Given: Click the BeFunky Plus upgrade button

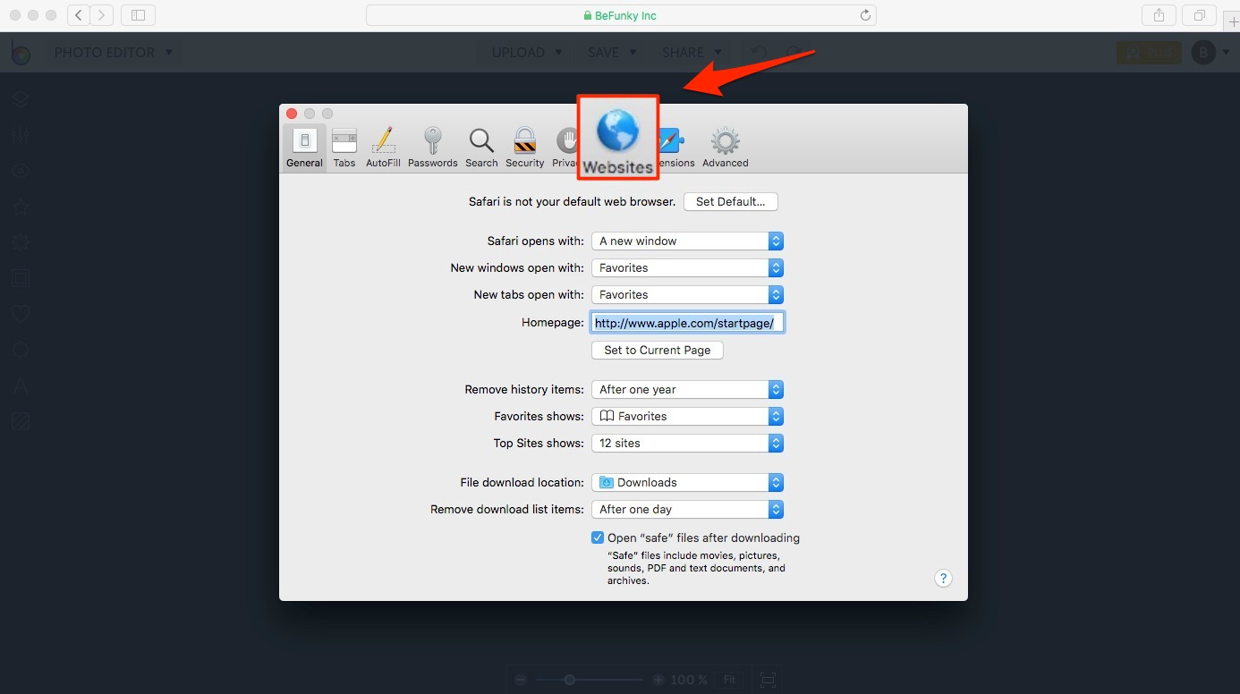Looking at the screenshot, I should [1149, 53].
